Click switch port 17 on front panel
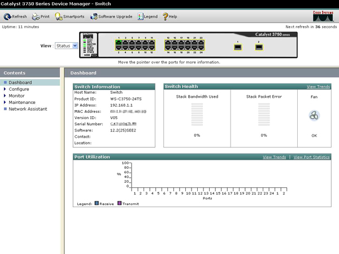The height and width of the screenshot is (254, 339). point(181,42)
